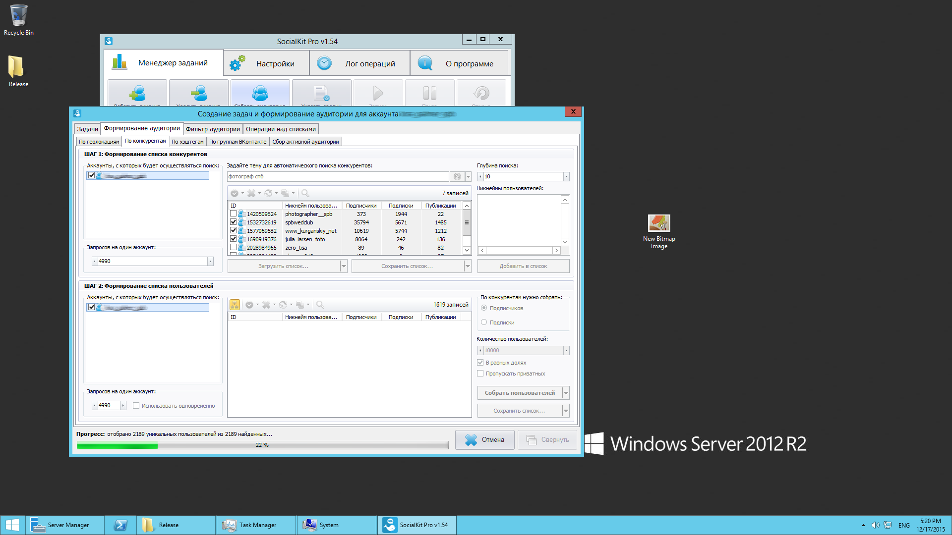Image resolution: width=952 pixels, height=535 pixels.
Task: Open the 'Лог операций' tab in SocialKit window
Action: click(360, 63)
